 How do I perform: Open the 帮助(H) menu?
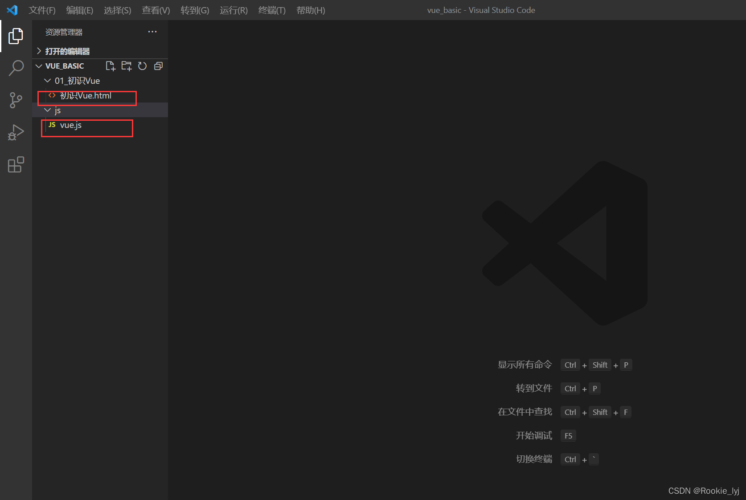pyautogui.click(x=311, y=10)
